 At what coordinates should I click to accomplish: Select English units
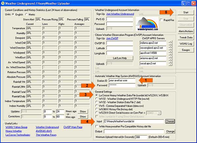point(13,14)
